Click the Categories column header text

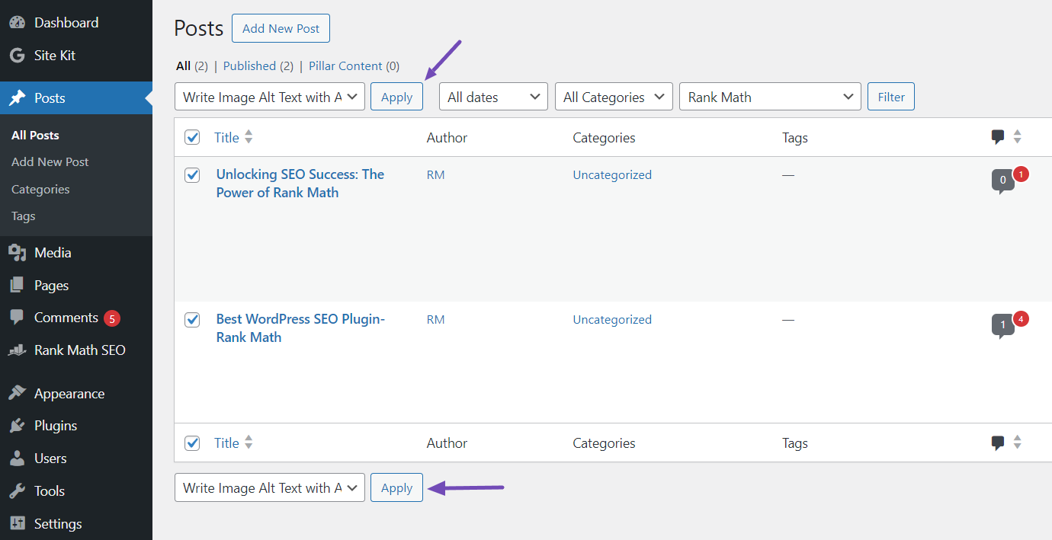(604, 138)
